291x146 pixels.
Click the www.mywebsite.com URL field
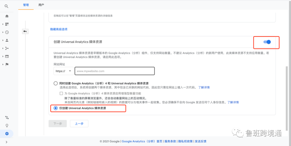click(115, 71)
